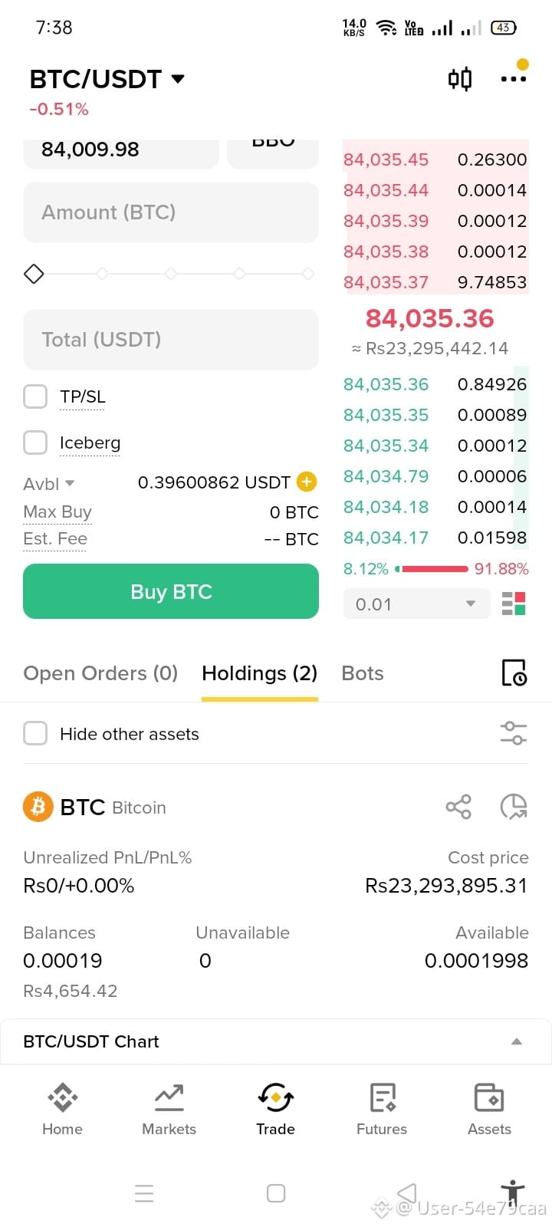Open the holdings filter settings icon
552x1227 pixels.
point(514,733)
